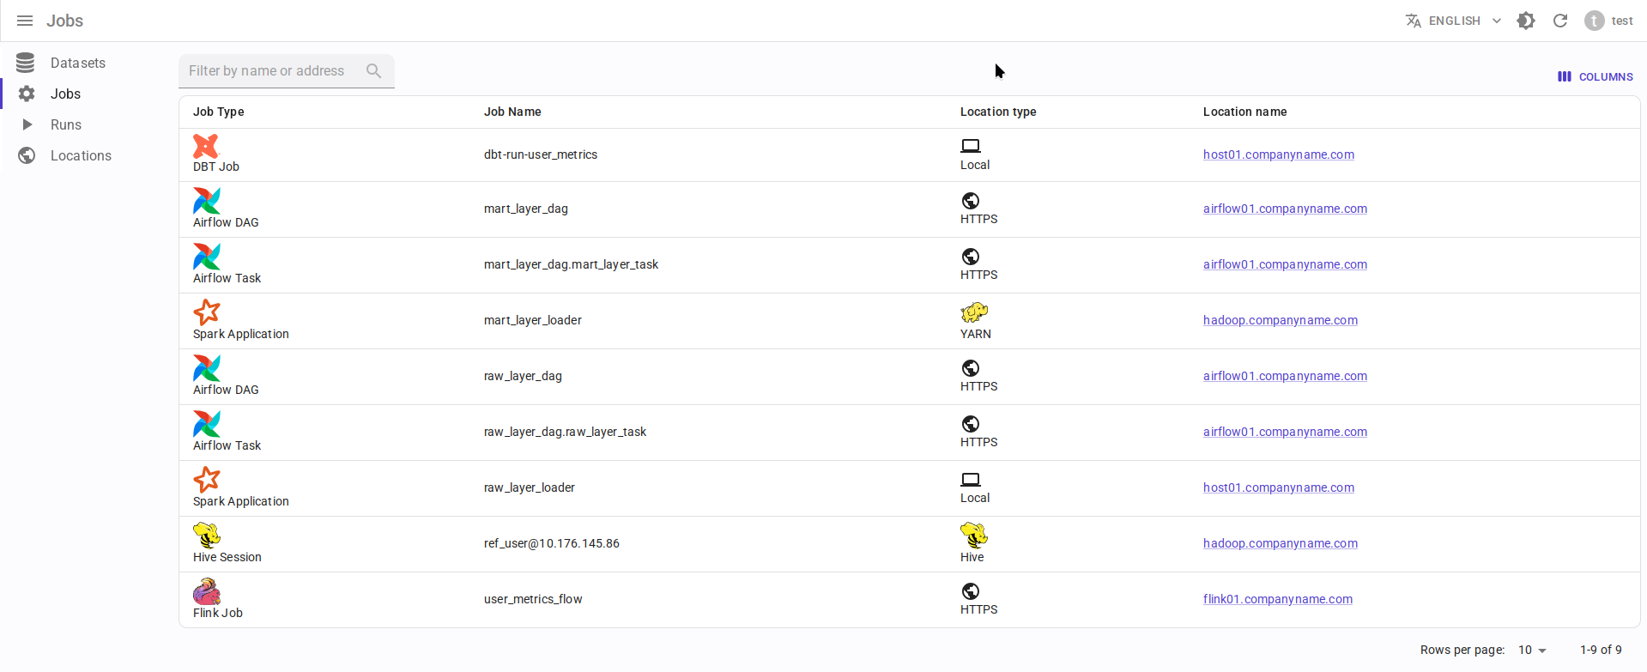The width and height of the screenshot is (1647, 672).
Task: Click the DBT Job icon
Action: coord(206,147)
